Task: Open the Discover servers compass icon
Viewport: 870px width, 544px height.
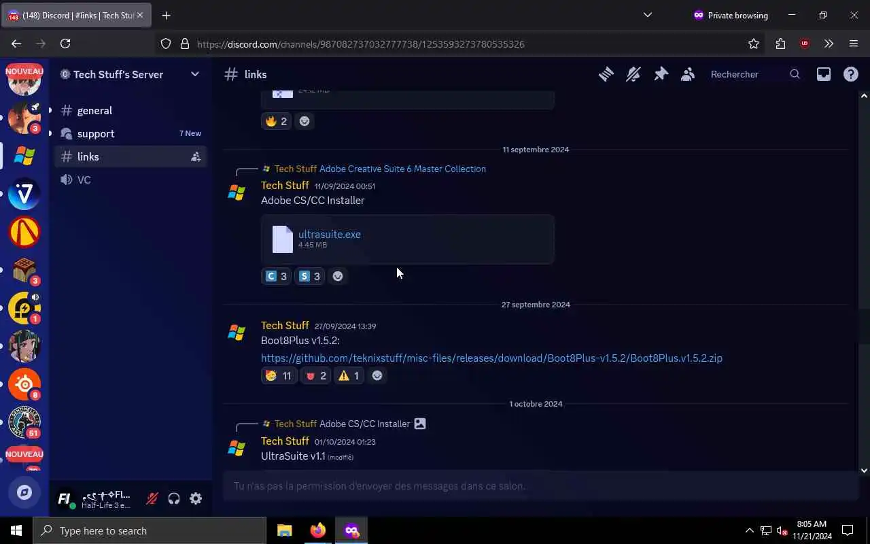Action: point(24,492)
